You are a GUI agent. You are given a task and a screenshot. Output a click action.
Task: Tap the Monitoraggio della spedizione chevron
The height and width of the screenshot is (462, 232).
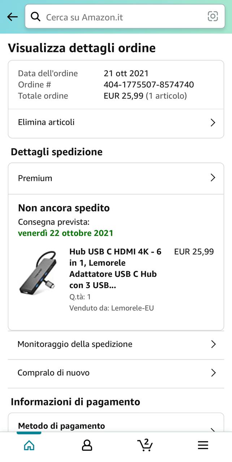pos(213,344)
